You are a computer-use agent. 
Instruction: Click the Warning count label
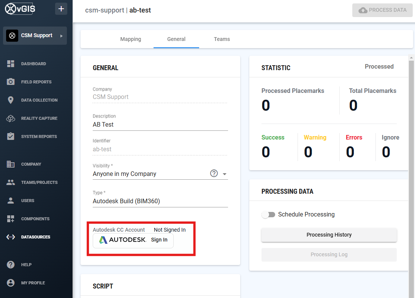point(315,138)
